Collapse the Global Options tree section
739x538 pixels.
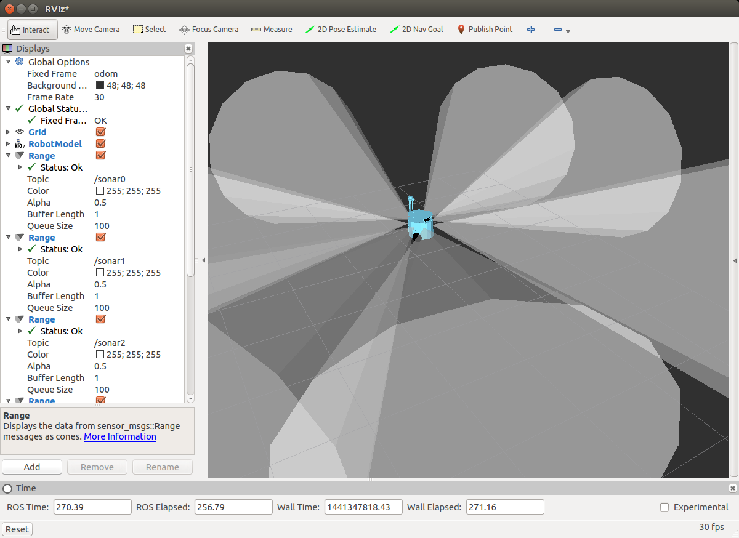pyautogui.click(x=8, y=62)
